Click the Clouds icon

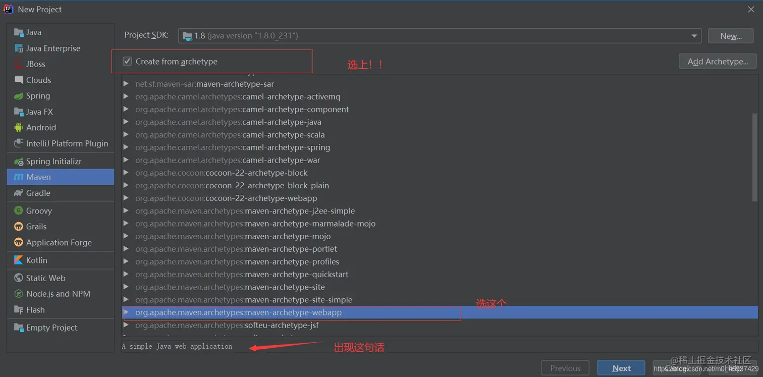19,80
